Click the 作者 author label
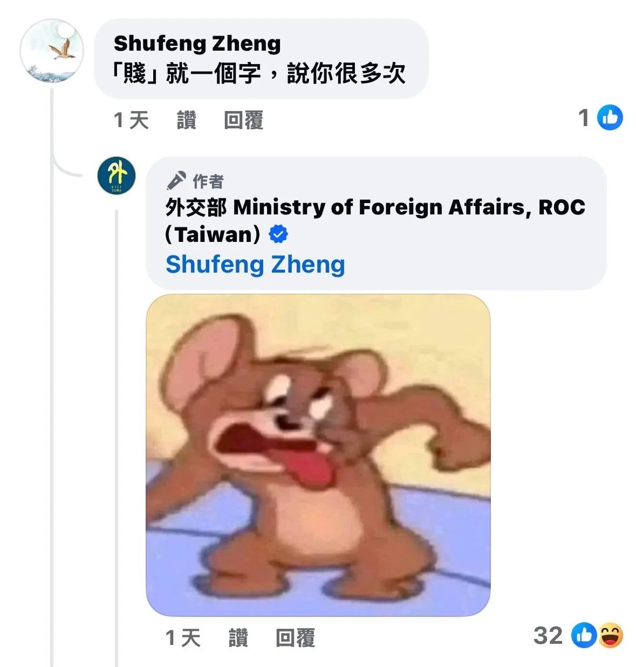 click(x=208, y=182)
